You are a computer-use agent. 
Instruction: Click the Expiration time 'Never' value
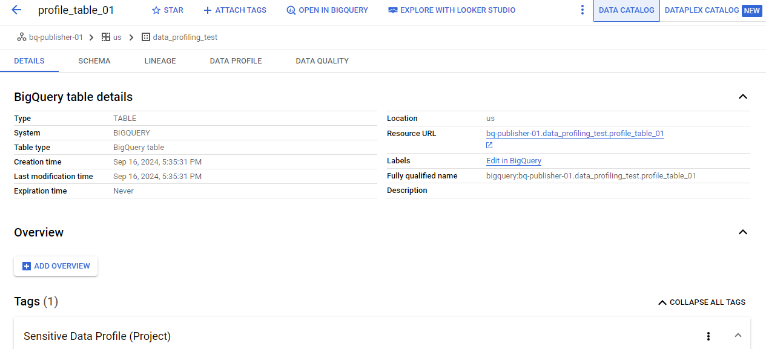coord(124,191)
